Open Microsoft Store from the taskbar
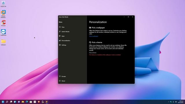Screen dimensions: 185x104 pos(31,102)
